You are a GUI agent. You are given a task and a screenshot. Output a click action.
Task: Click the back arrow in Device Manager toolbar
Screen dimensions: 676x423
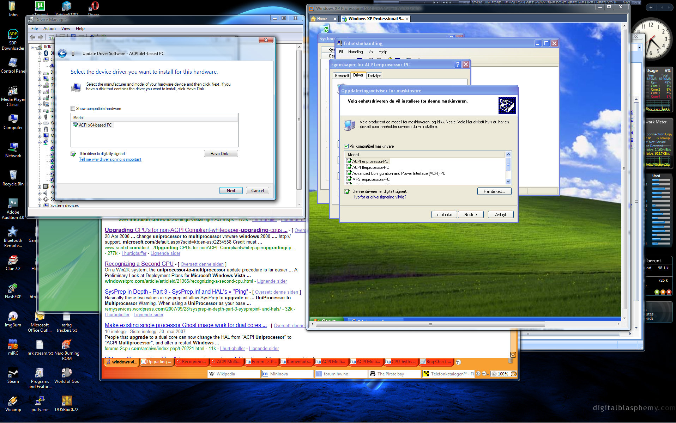(33, 37)
